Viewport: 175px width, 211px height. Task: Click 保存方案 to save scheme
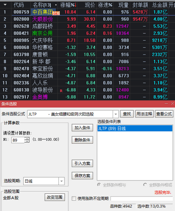[82, 176]
